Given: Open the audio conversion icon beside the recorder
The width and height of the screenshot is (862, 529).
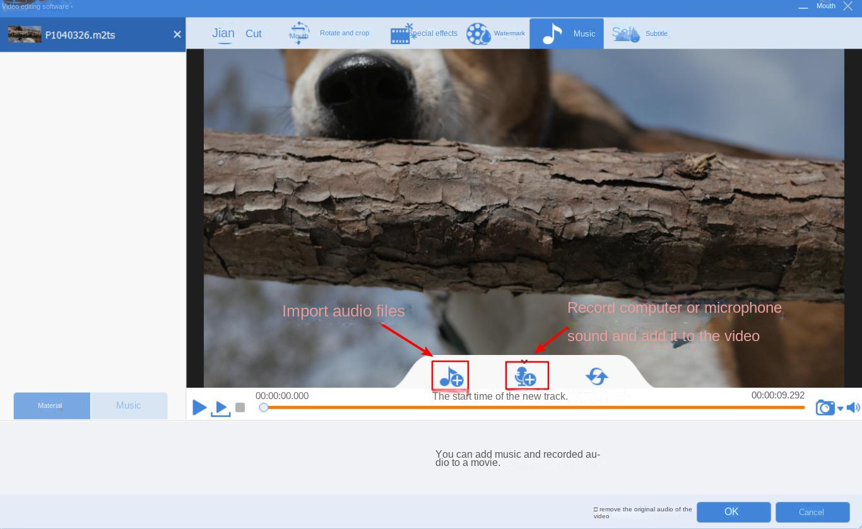Looking at the screenshot, I should (x=596, y=375).
